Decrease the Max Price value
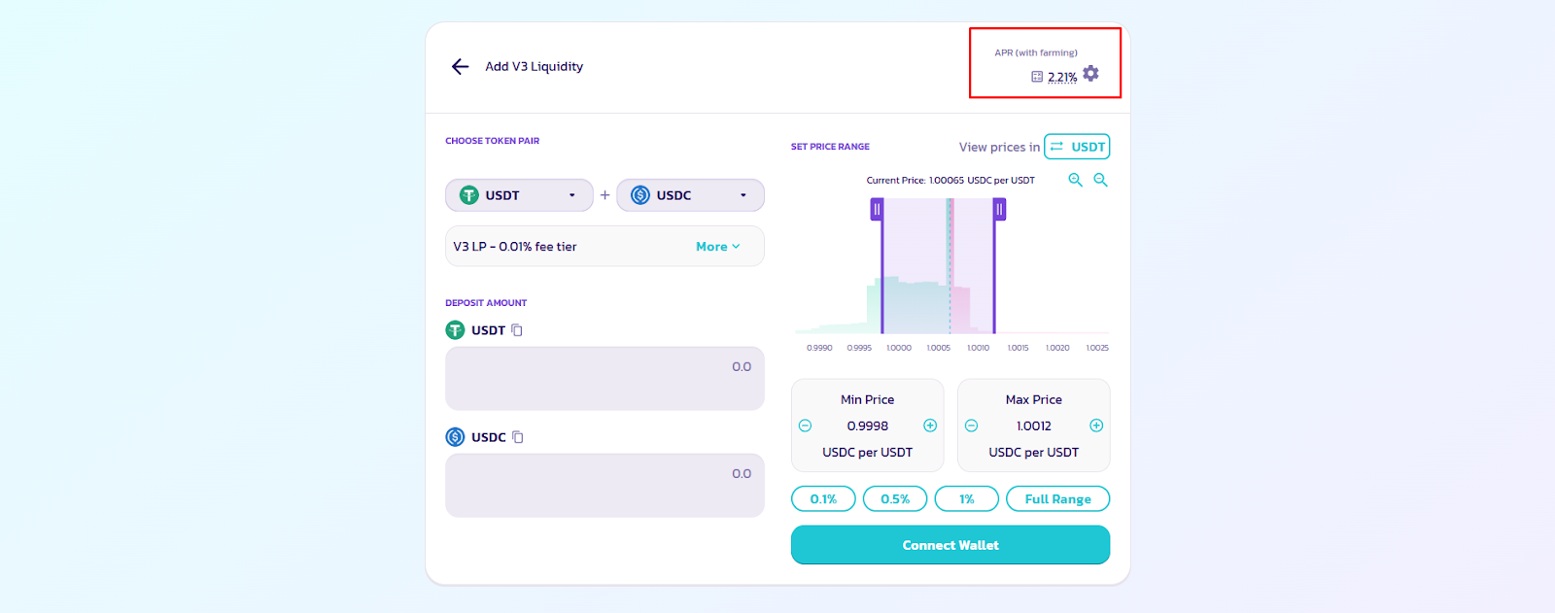Image resolution: width=1555 pixels, height=613 pixels. (971, 426)
